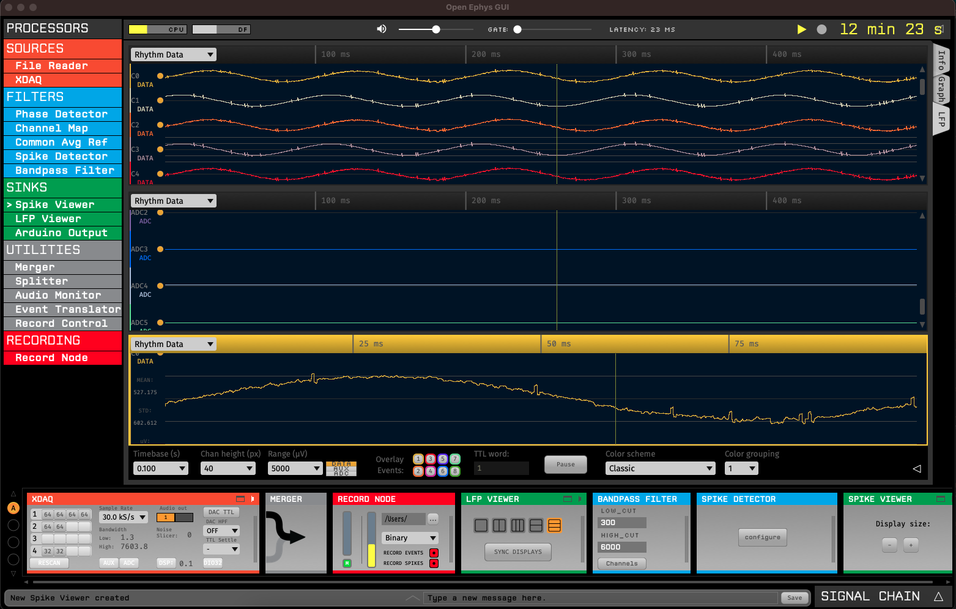Mute audio via the speaker icon

coord(382,29)
